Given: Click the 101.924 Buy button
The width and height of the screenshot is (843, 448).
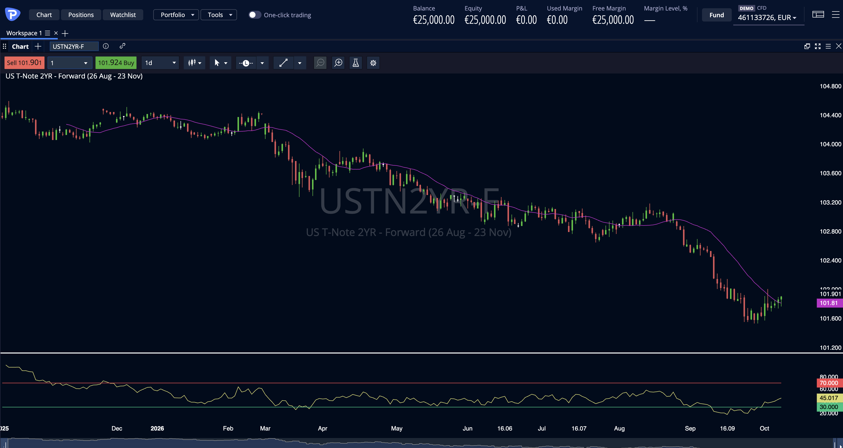Looking at the screenshot, I should coord(116,62).
